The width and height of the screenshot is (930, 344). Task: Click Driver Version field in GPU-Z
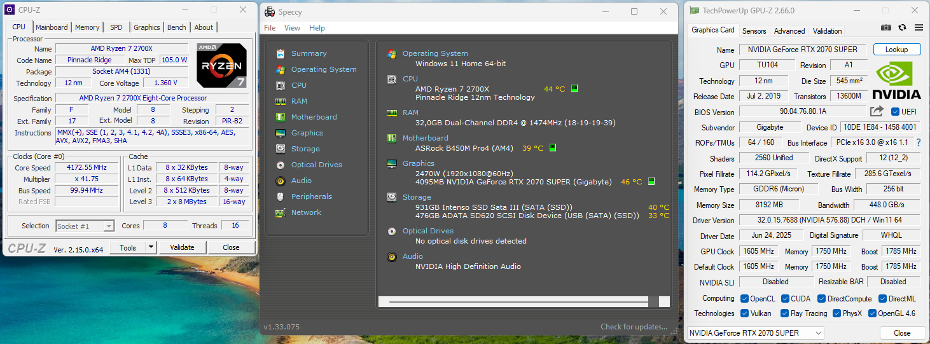point(830,220)
